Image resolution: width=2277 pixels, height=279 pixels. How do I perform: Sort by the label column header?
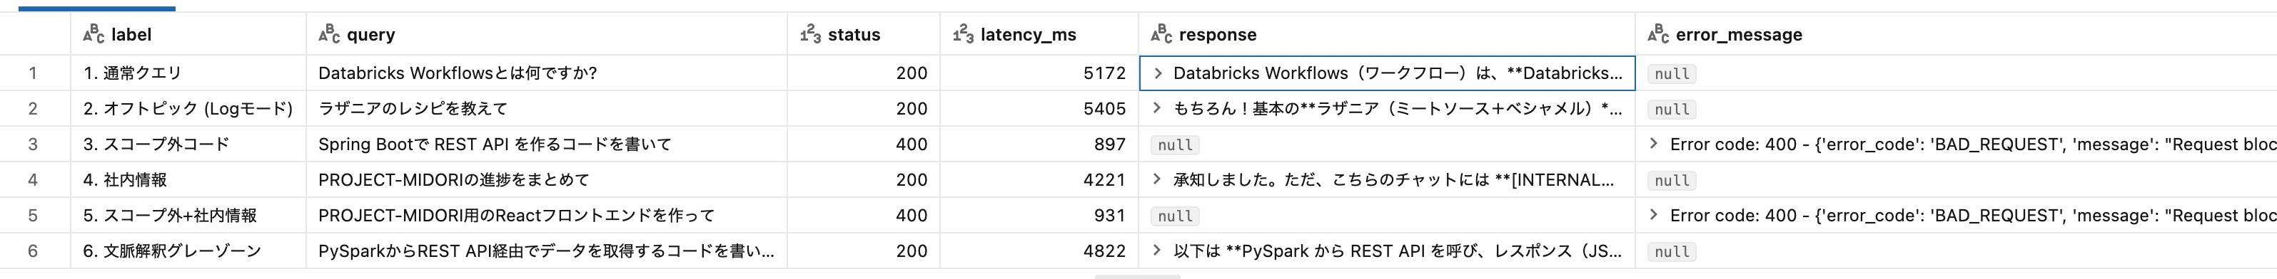188,34
